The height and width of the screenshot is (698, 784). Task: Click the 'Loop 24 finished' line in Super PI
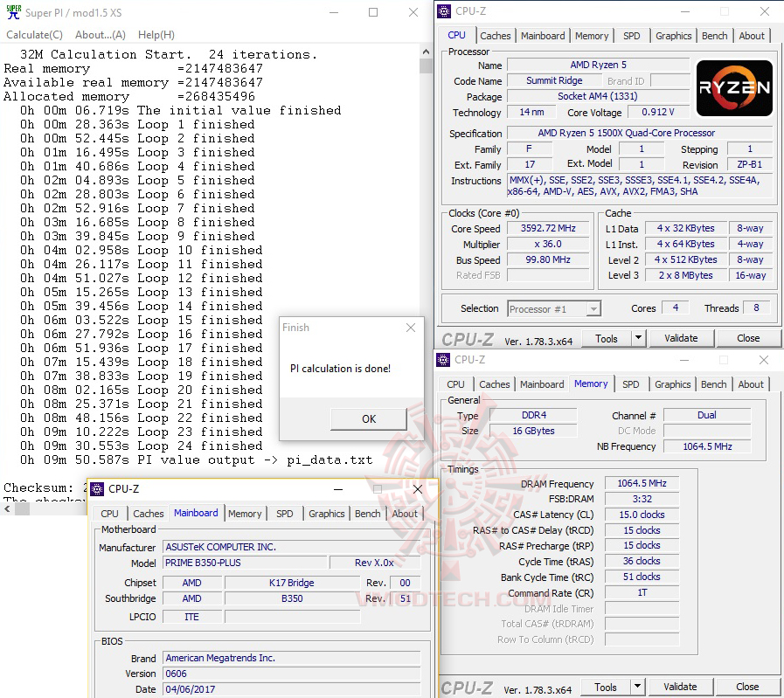pos(141,446)
